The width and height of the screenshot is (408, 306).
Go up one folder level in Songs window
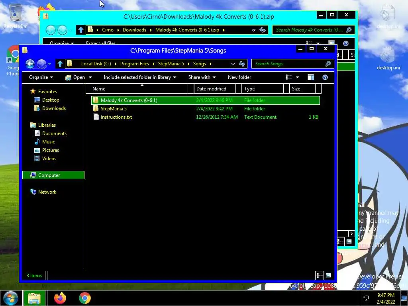click(x=60, y=64)
